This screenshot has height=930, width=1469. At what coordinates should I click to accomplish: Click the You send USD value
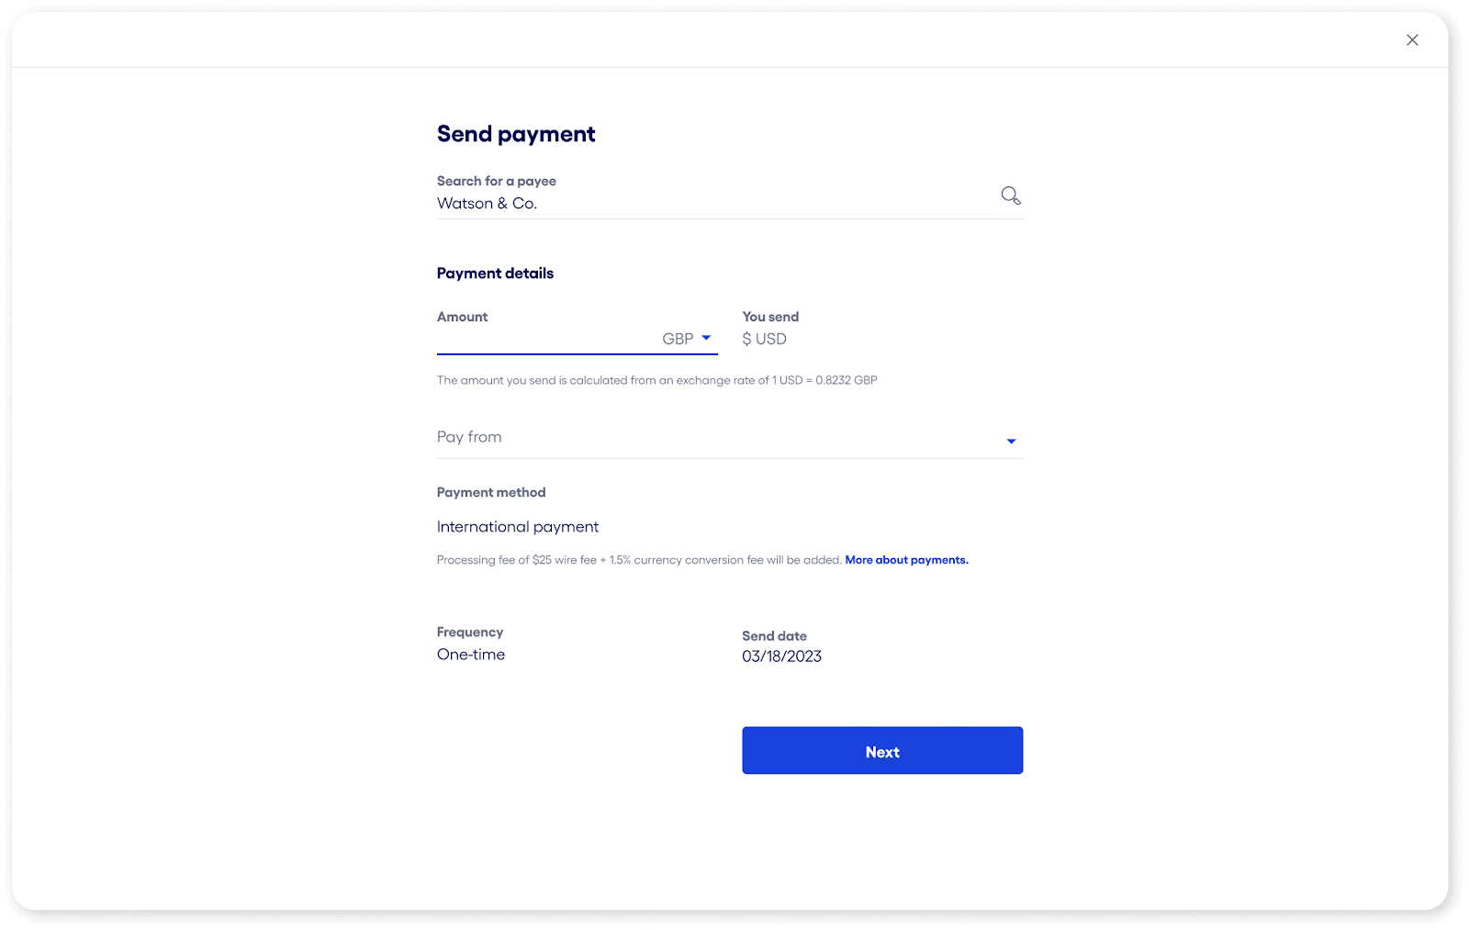764,339
